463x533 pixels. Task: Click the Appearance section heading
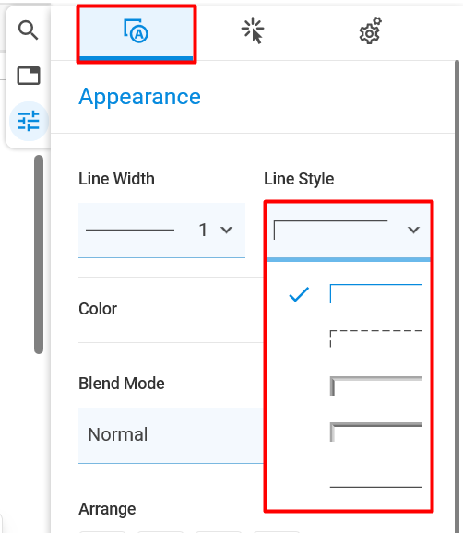139,97
